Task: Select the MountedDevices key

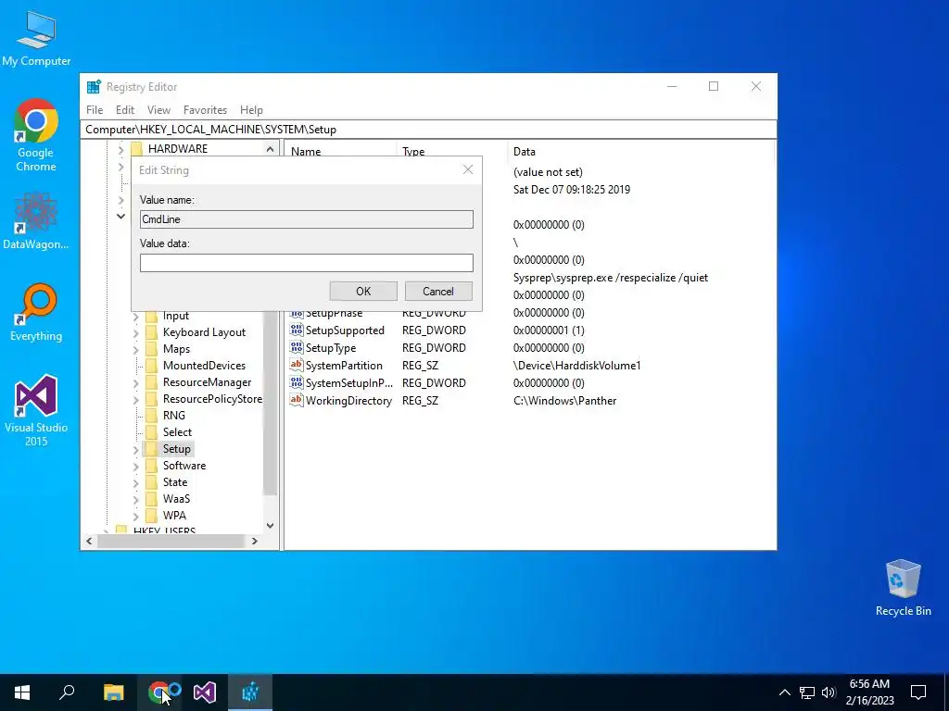Action: coord(204,366)
